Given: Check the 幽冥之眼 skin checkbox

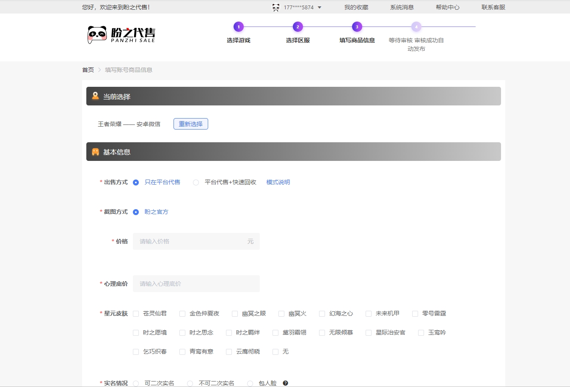Looking at the screenshot, I should pos(235,314).
